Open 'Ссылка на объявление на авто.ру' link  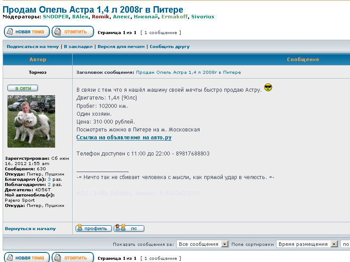pos(124,138)
